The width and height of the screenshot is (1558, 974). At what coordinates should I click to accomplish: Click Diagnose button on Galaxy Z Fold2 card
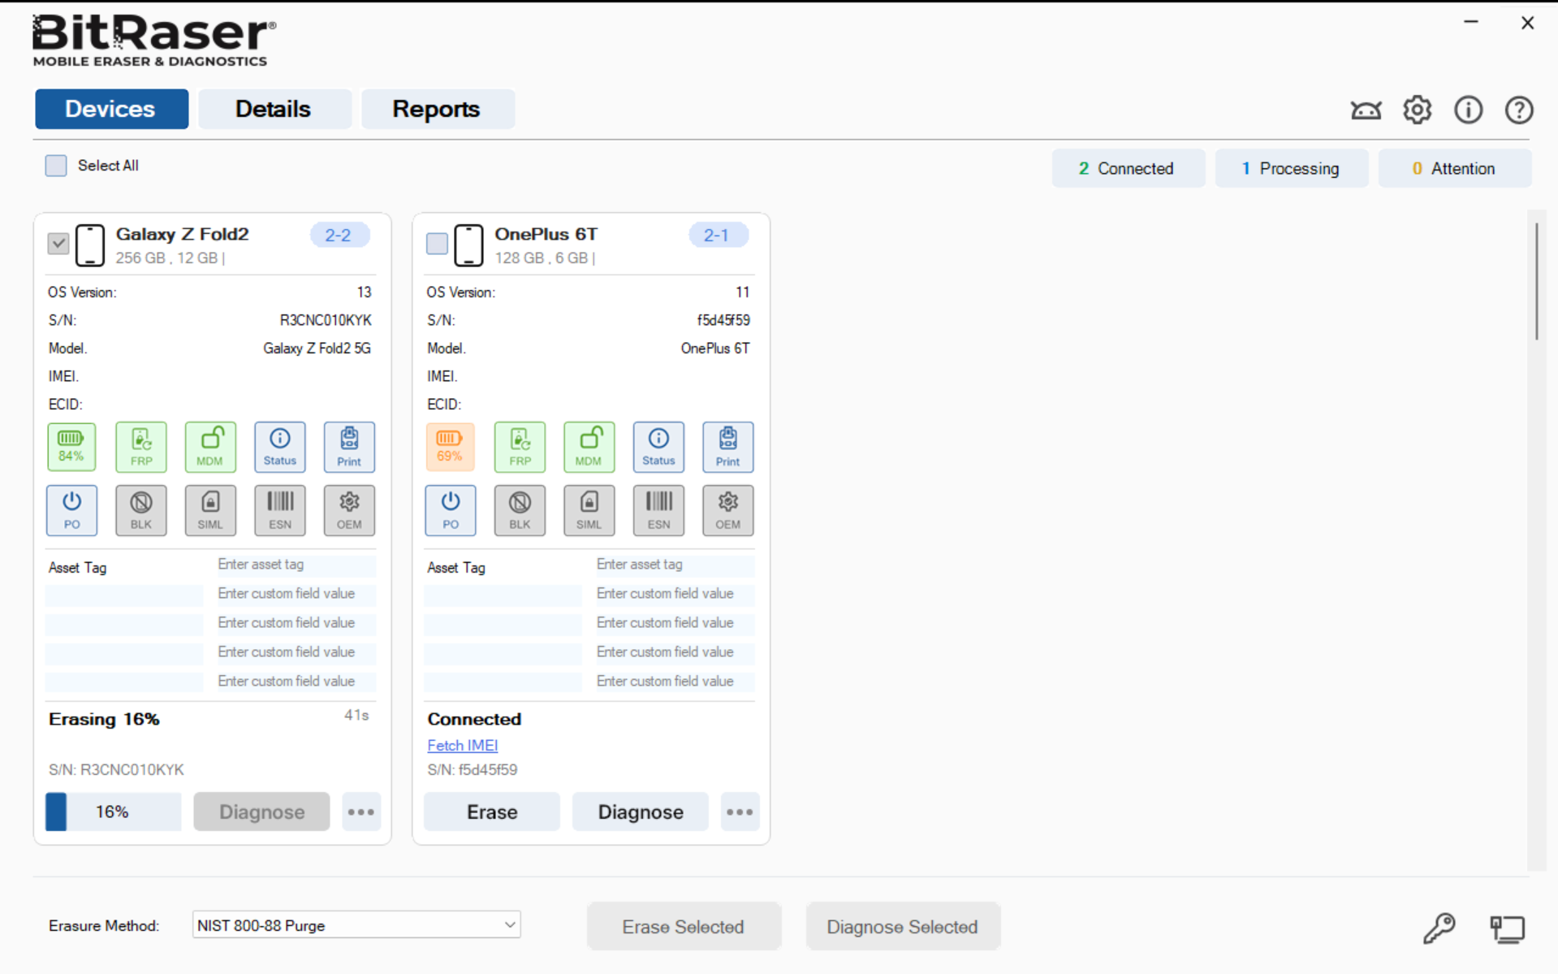click(261, 812)
